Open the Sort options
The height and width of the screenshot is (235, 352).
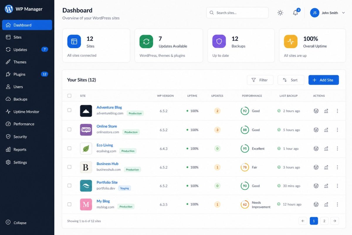click(x=291, y=80)
